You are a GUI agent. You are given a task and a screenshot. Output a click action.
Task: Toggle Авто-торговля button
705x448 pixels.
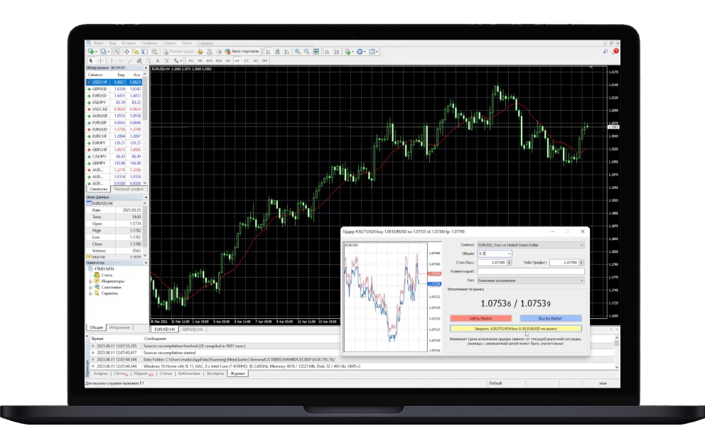tap(242, 52)
